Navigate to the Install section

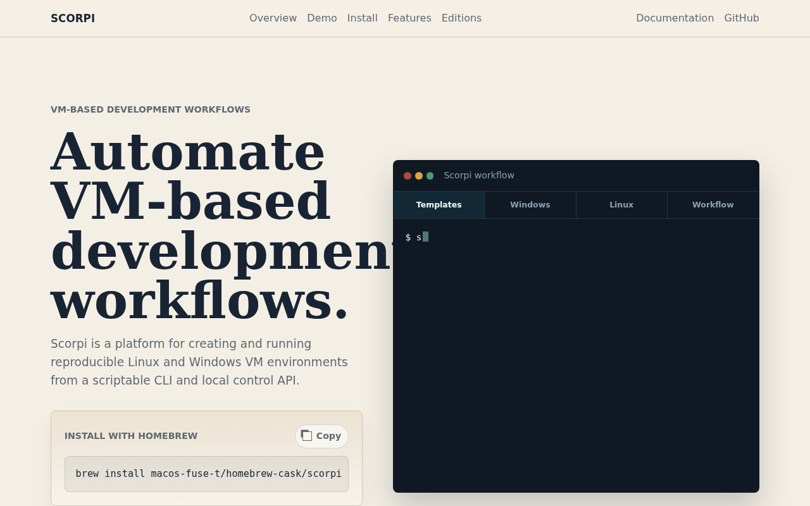coord(363,18)
